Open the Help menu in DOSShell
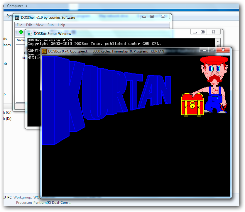The width and height of the screenshot is (245, 212). pos(61,25)
